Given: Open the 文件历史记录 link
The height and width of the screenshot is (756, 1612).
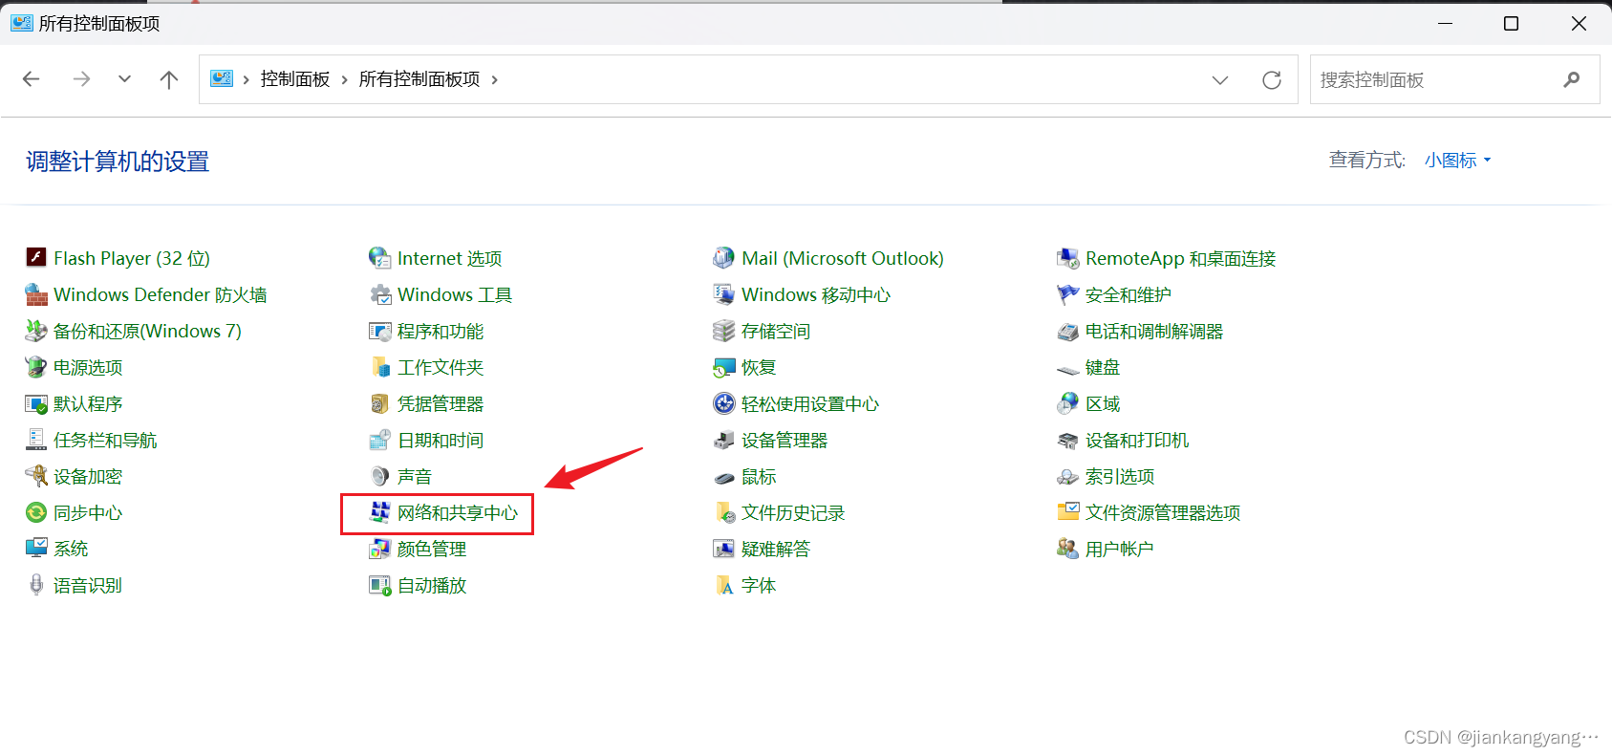Looking at the screenshot, I should (793, 512).
